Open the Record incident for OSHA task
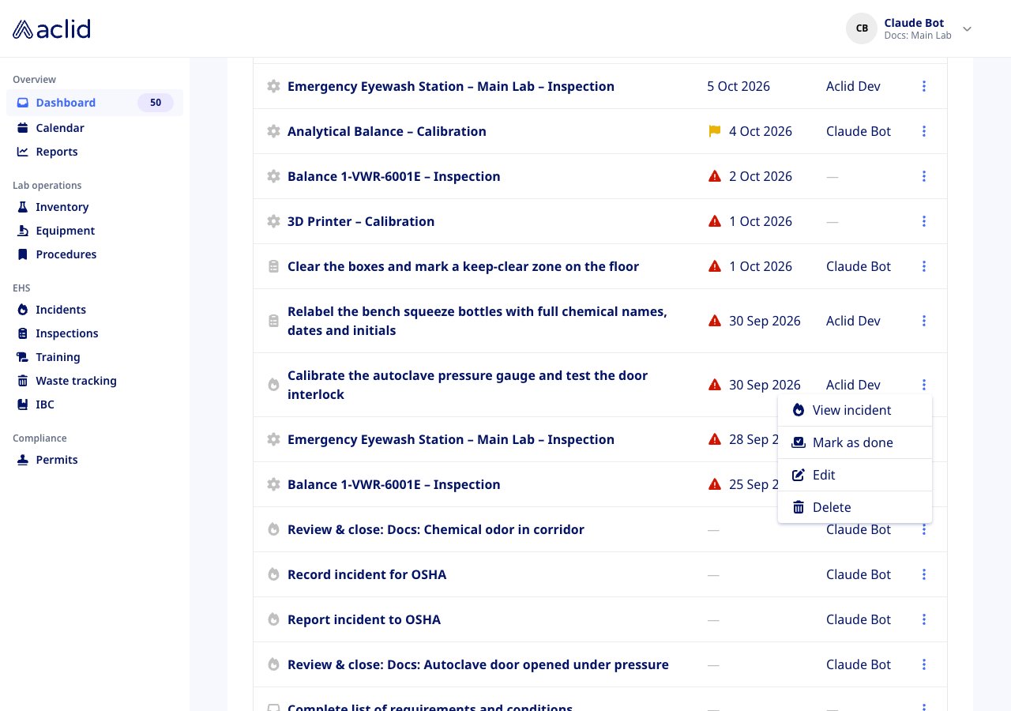This screenshot has width=1011, height=711. pyautogui.click(x=366, y=574)
